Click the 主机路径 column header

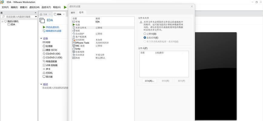click(159, 53)
